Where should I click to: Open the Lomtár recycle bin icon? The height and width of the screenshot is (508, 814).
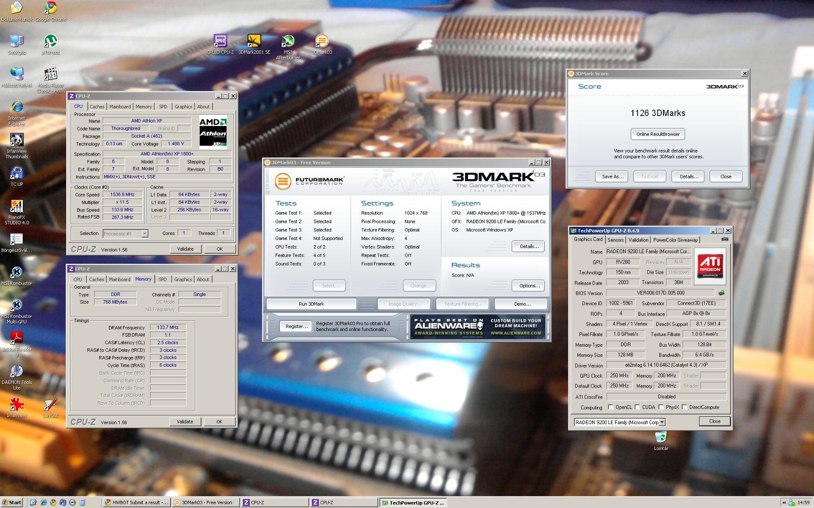coord(661,441)
